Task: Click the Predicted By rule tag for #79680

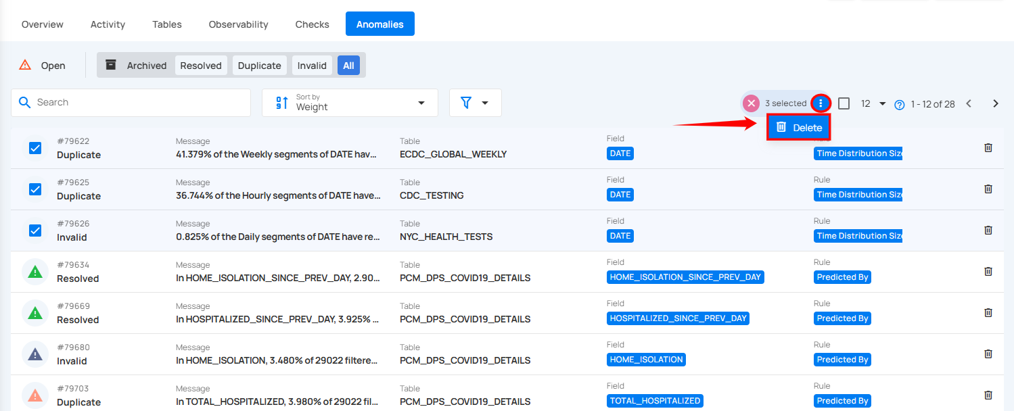Action: pyautogui.click(x=842, y=360)
